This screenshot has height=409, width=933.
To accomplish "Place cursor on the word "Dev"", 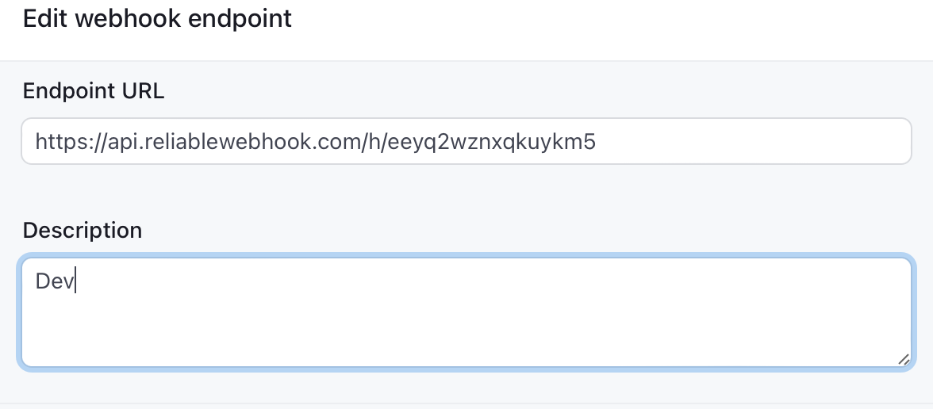I will (54, 281).
